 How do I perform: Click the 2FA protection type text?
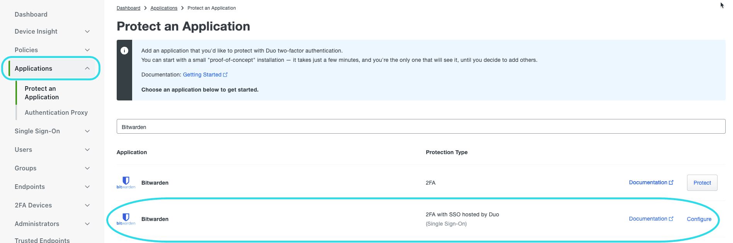(430, 183)
